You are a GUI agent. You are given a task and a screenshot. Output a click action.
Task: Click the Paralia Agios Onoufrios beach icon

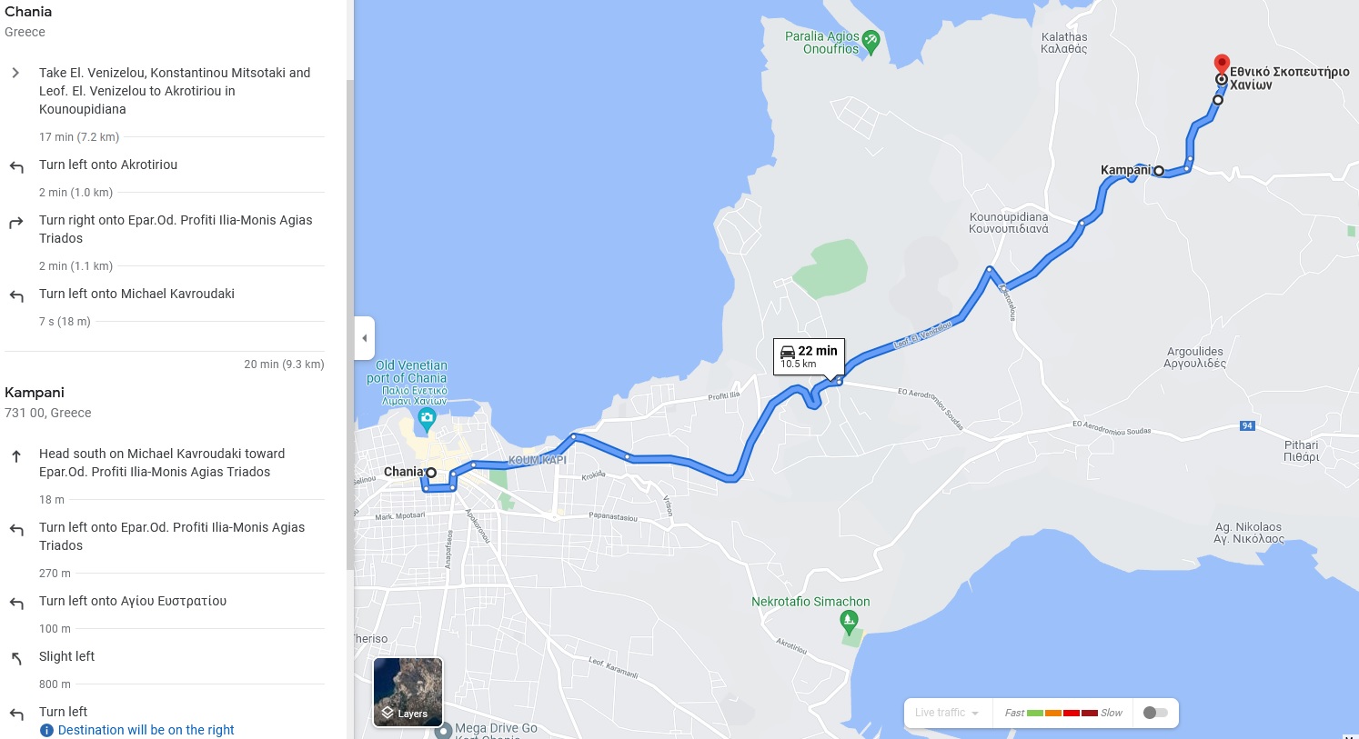[871, 42]
